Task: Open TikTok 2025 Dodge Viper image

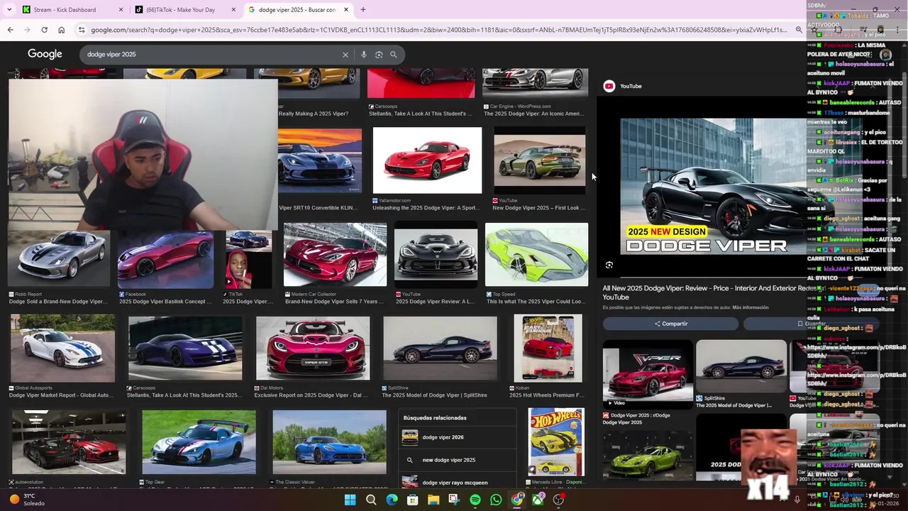Action: [248, 259]
